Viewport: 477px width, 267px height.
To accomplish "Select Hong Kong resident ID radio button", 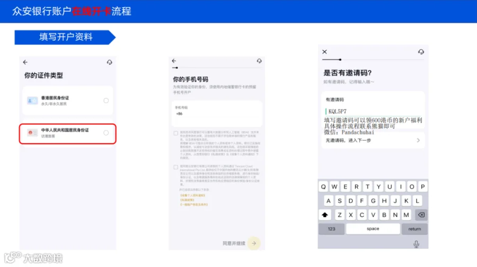I will click(106, 100).
